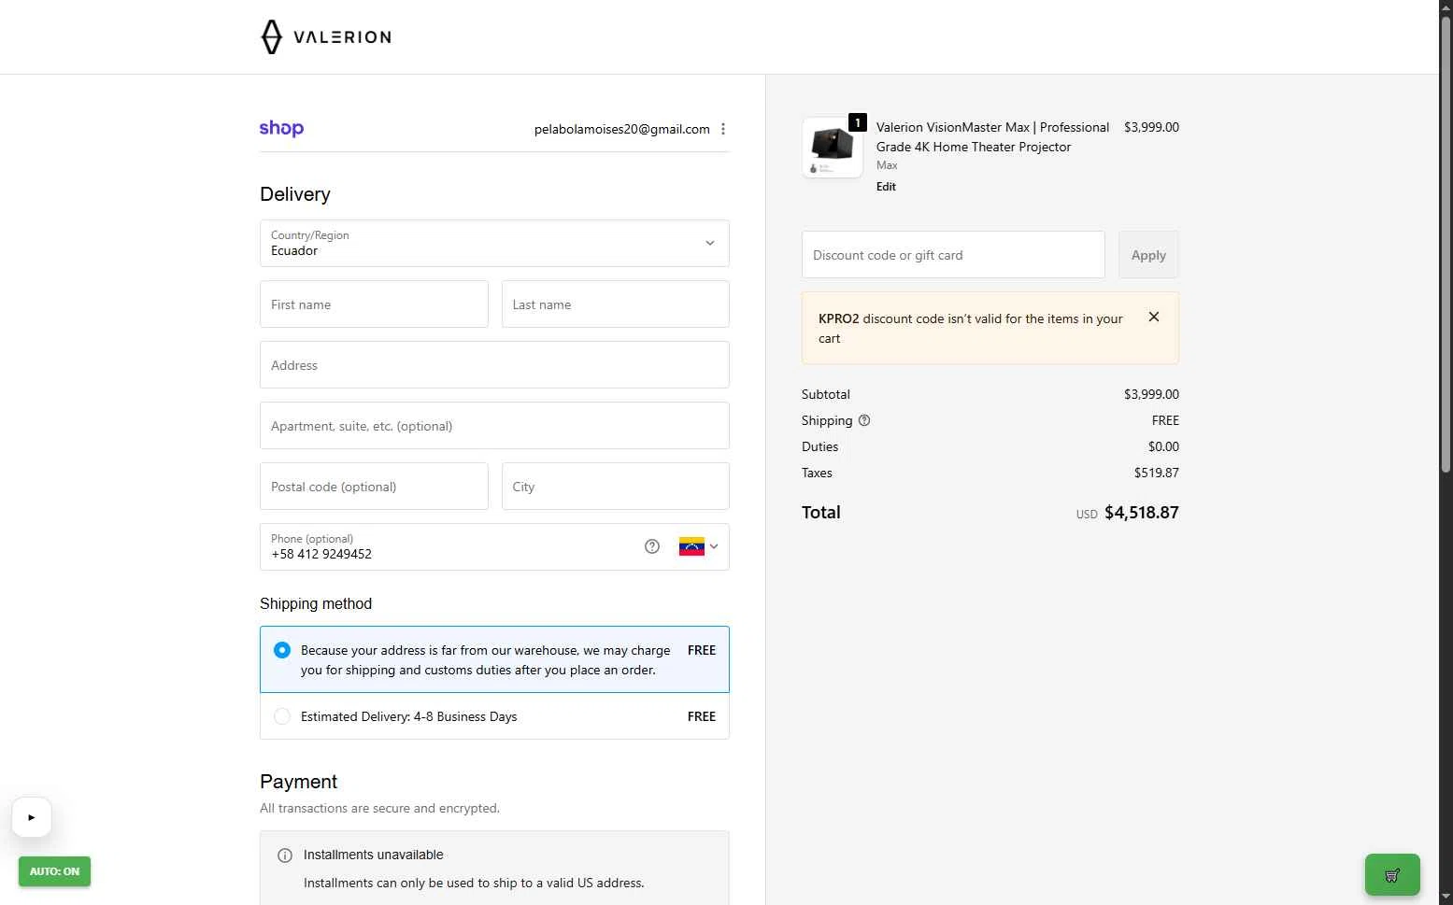Click phone help question mark icon
The height and width of the screenshot is (905, 1453).
coord(652,546)
